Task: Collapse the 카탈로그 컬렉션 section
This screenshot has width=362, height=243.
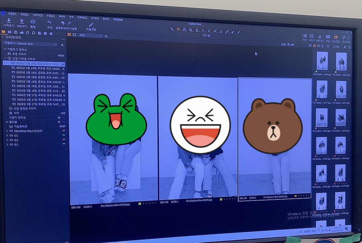Action: coord(5,49)
